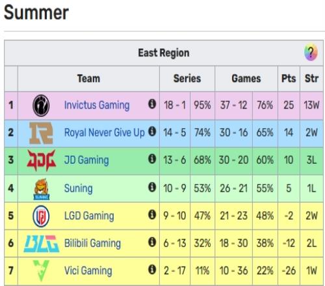Open the info icon beside Royal Never Give Up
325x286 pixels.
pyautogui.click(x=152, y=131)
